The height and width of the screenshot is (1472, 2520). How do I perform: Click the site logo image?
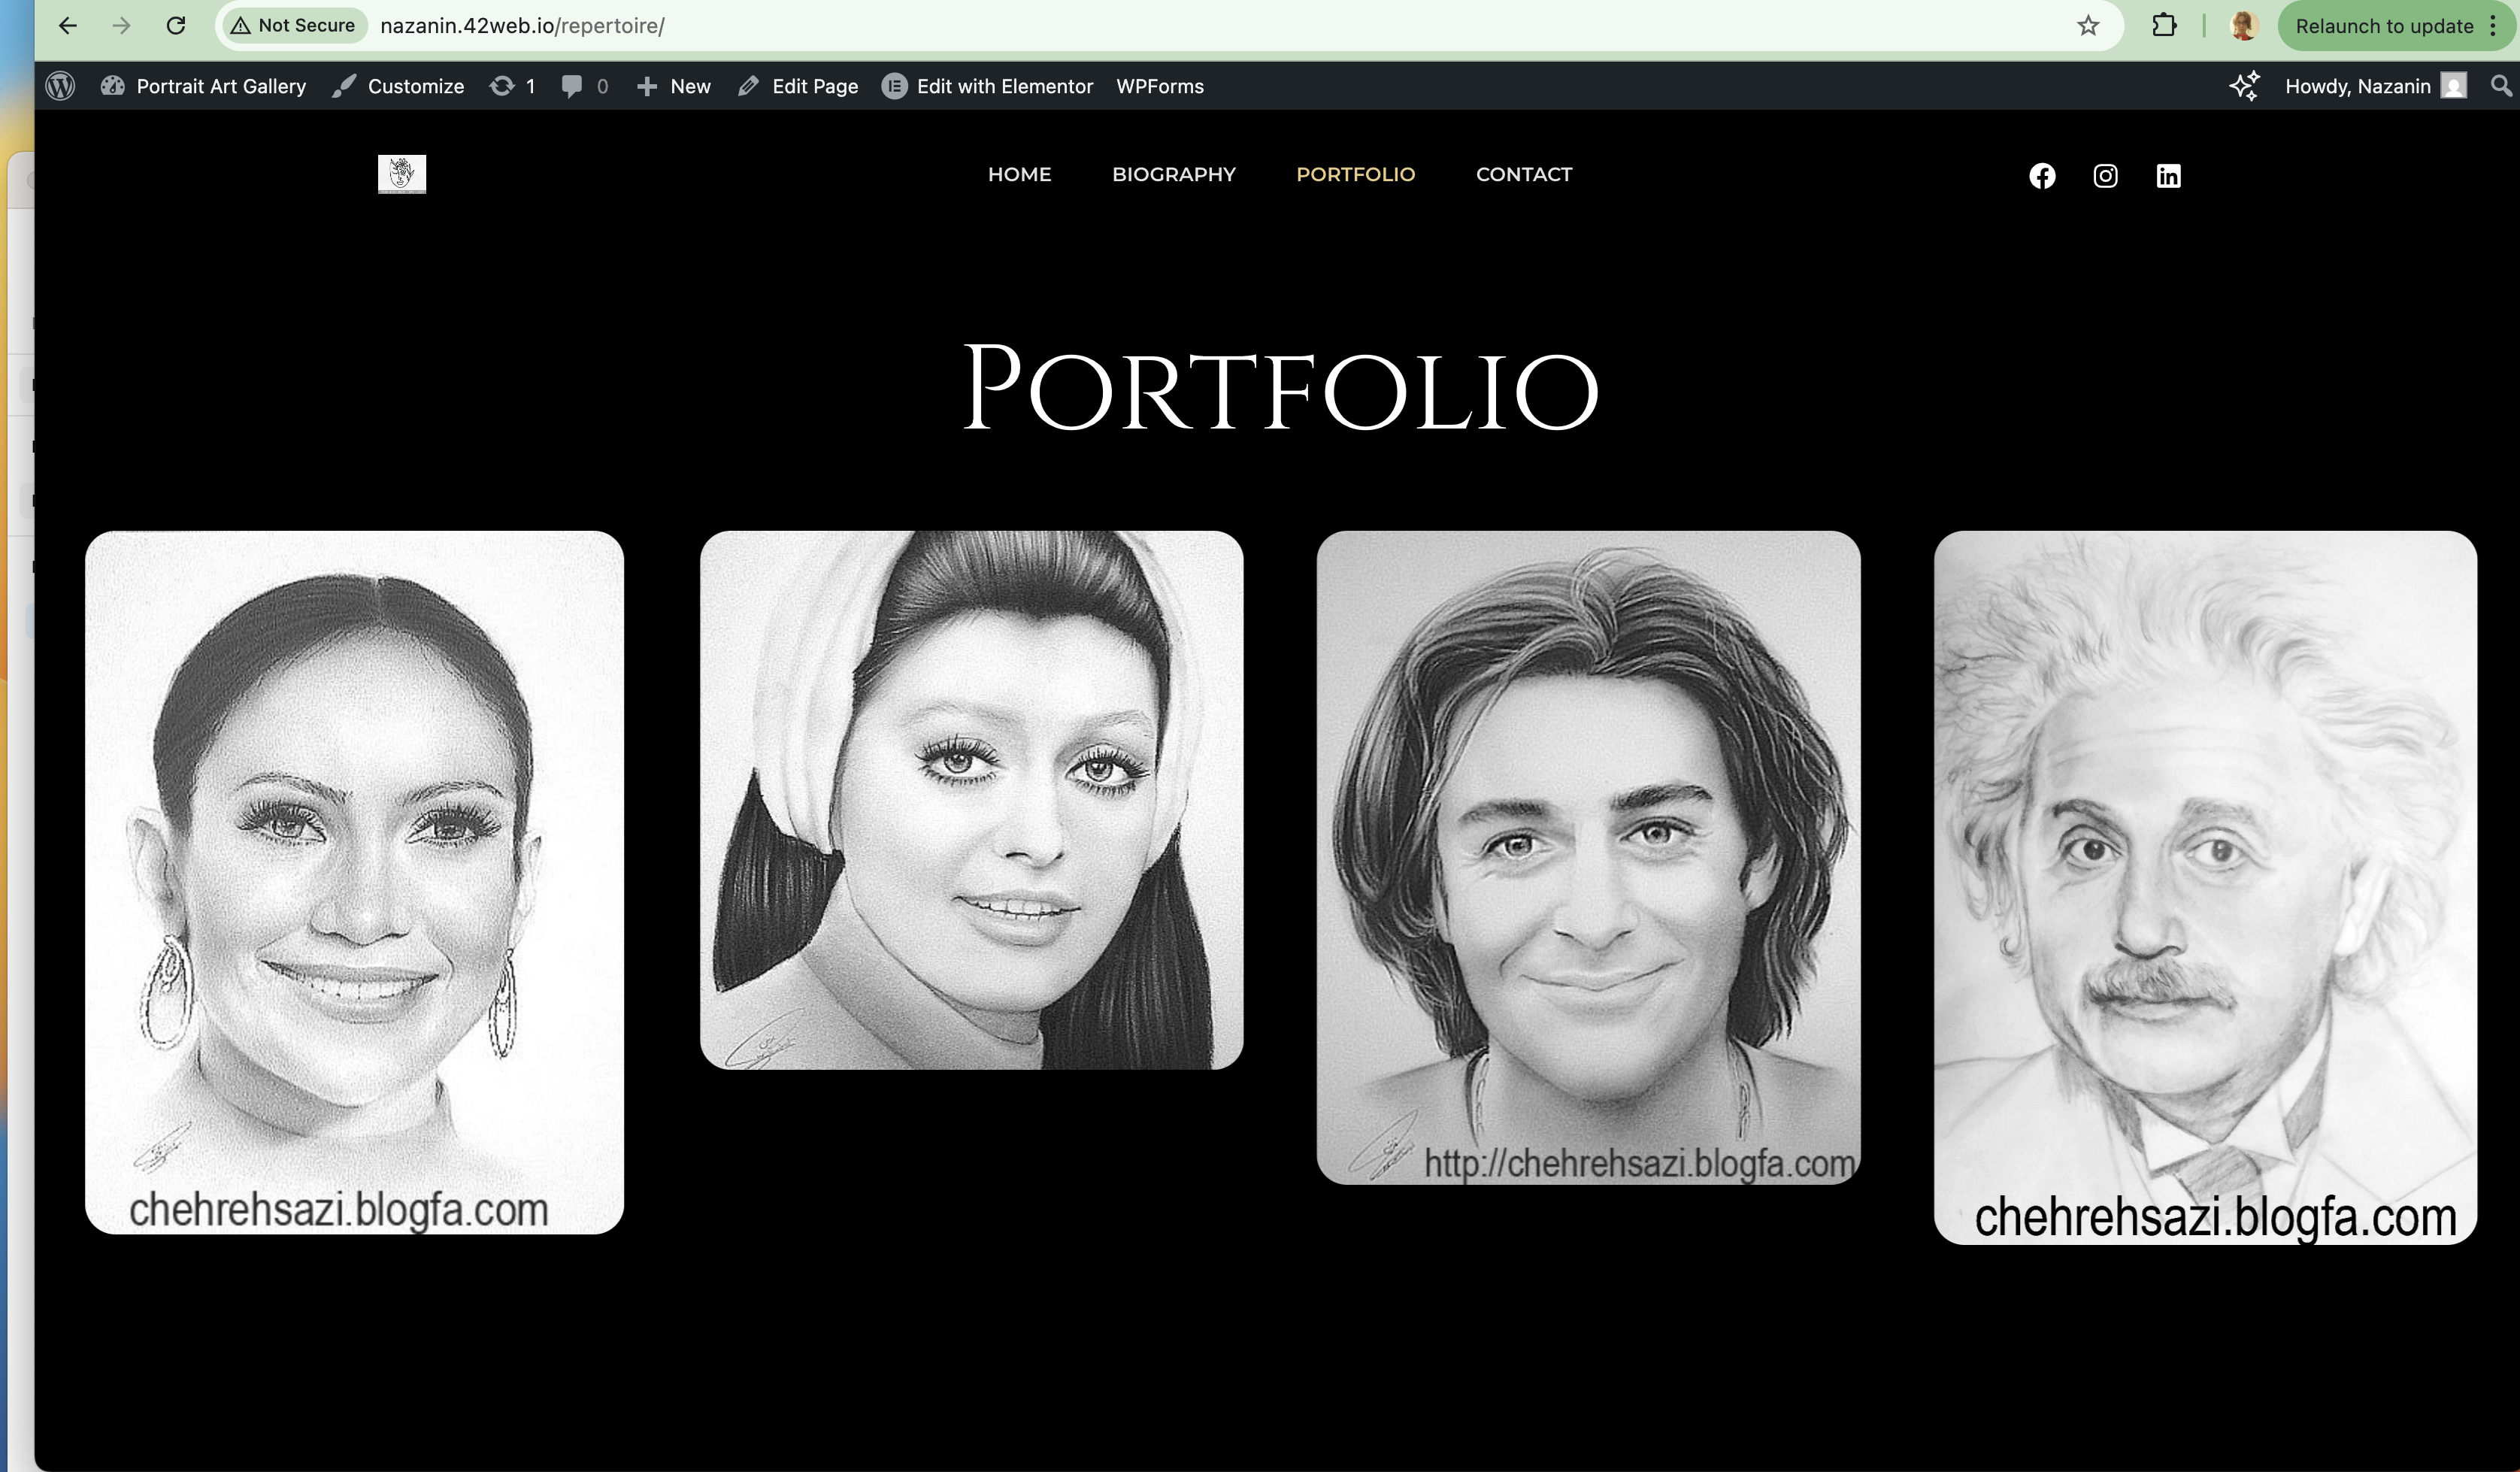[402, 174]
